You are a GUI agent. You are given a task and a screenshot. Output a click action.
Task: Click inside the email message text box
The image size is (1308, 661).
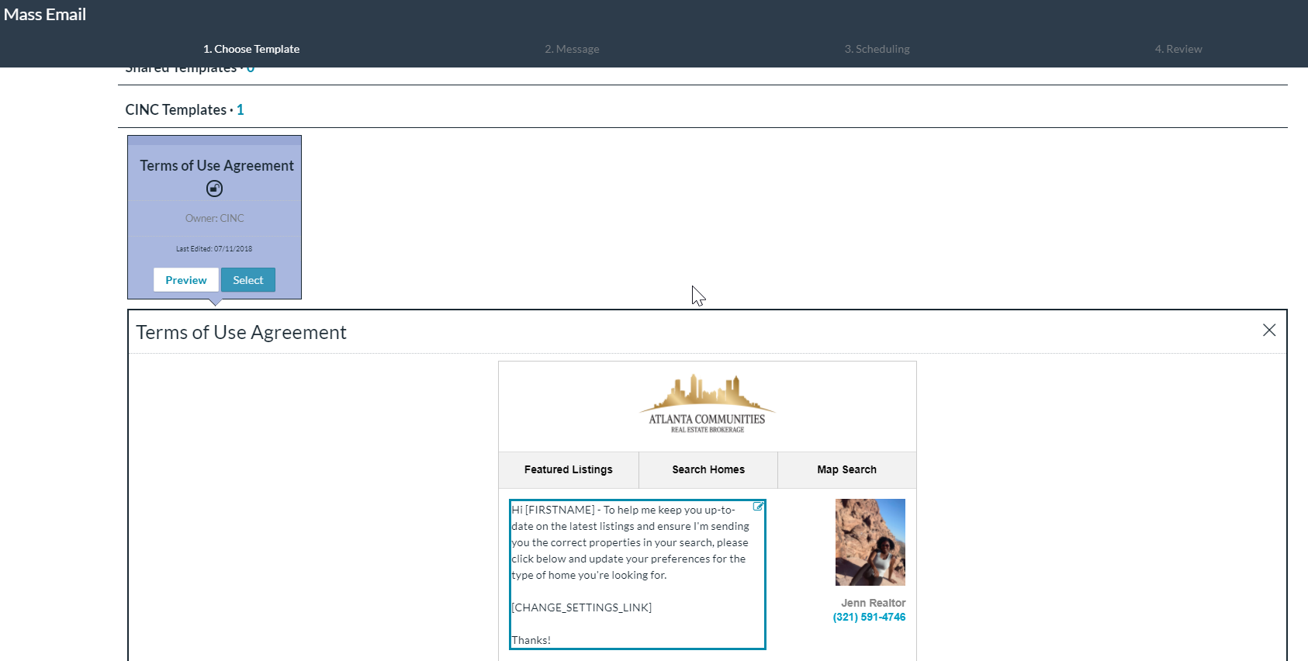pyautogui.click(x=638, y=574)
